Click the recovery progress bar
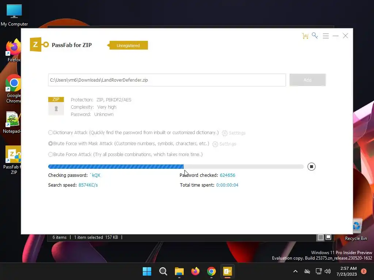 (176, 167)
